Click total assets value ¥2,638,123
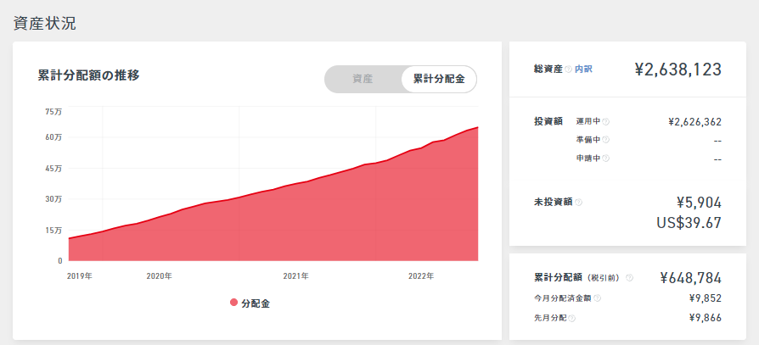 coord(677,70)
